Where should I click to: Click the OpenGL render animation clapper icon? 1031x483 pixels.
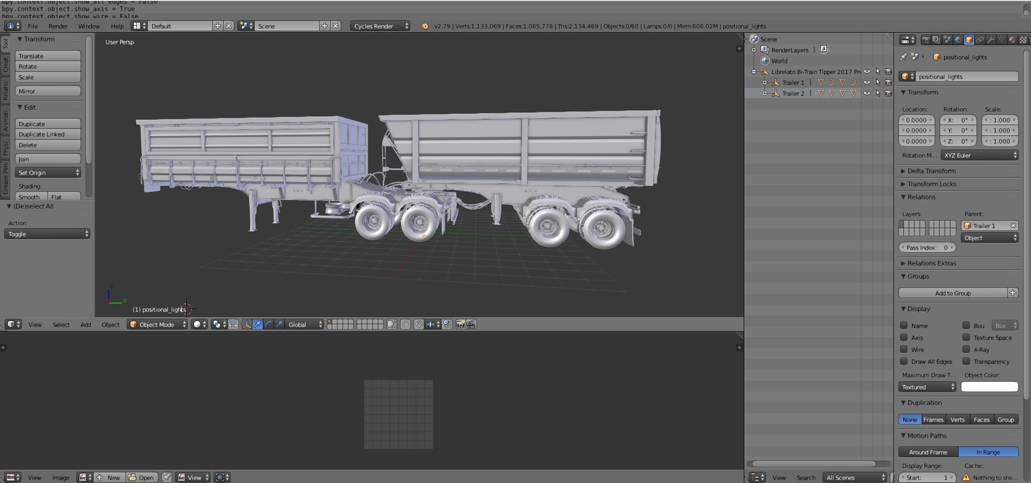(x=471, y=325)
